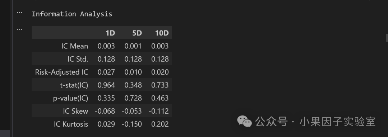Screen dimensions: 388x137
Task: Click the p-value(IC) row label
Action: [x=70, y=98]
